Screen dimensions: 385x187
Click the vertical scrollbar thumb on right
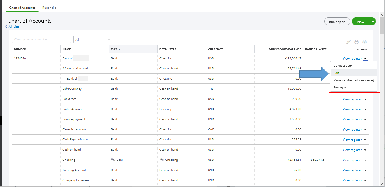point(382,25)
